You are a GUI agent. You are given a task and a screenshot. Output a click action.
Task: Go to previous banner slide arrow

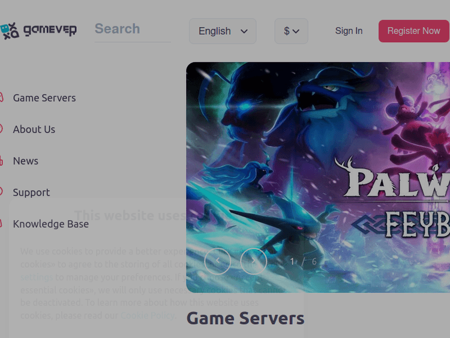(218, 261)
